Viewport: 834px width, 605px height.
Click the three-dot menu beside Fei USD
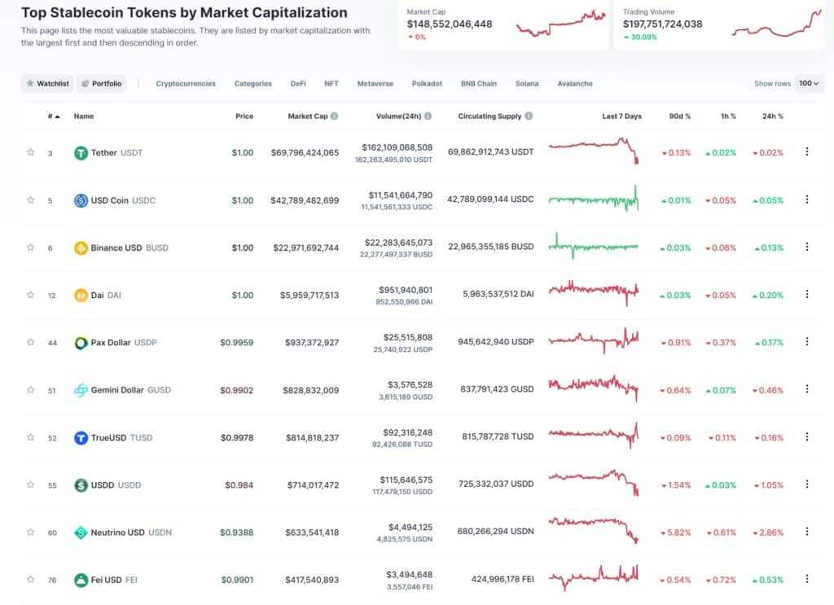809,580
